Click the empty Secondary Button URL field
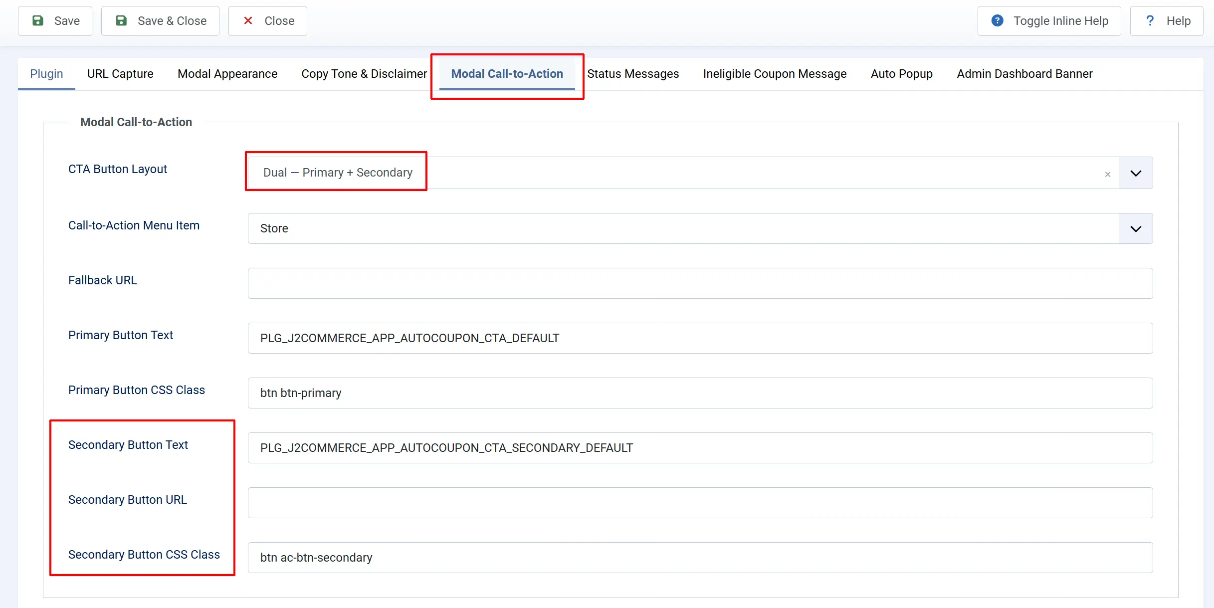The height and width of the screenshot is (608, 1214). 700,503
